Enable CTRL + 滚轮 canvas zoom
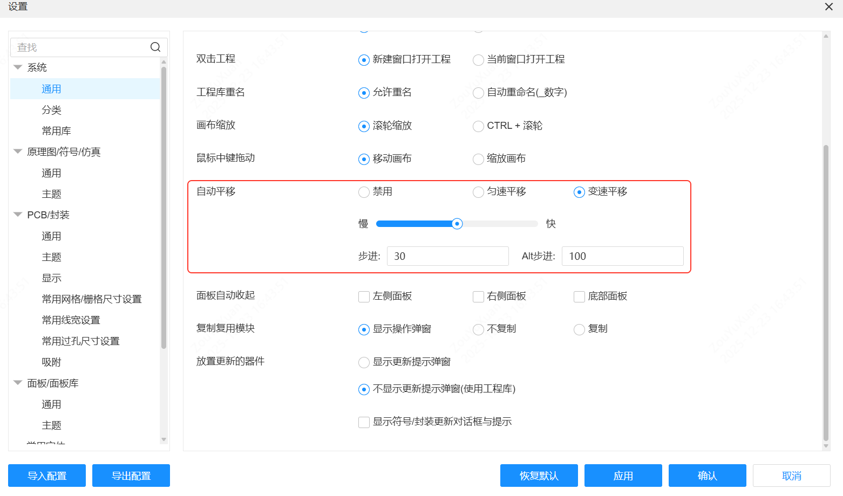Viewport: 843px width, 496px height. click(x=478, y=126)
